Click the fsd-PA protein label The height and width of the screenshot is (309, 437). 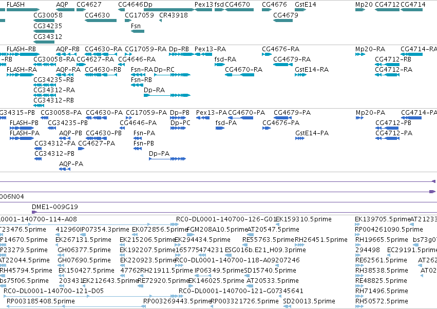click(226, 123)
